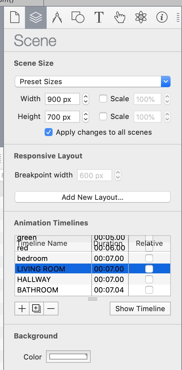Open the Actions inspector hand icon
The height and width of the screenshot is (370, 182).
[x=120, y=18]
